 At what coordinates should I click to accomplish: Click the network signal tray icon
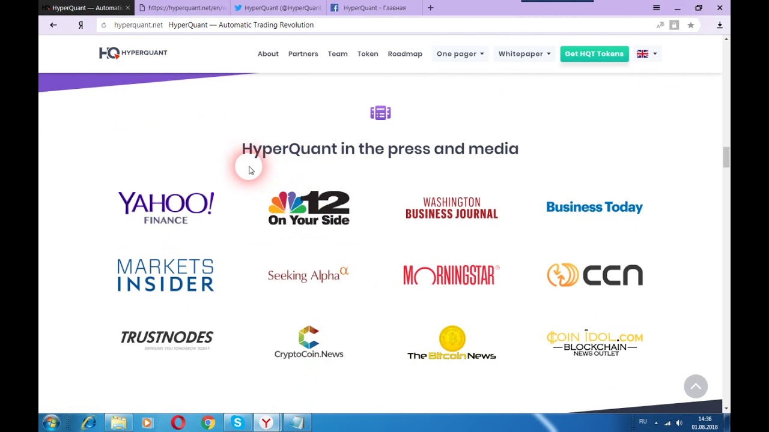click(667, 423)
